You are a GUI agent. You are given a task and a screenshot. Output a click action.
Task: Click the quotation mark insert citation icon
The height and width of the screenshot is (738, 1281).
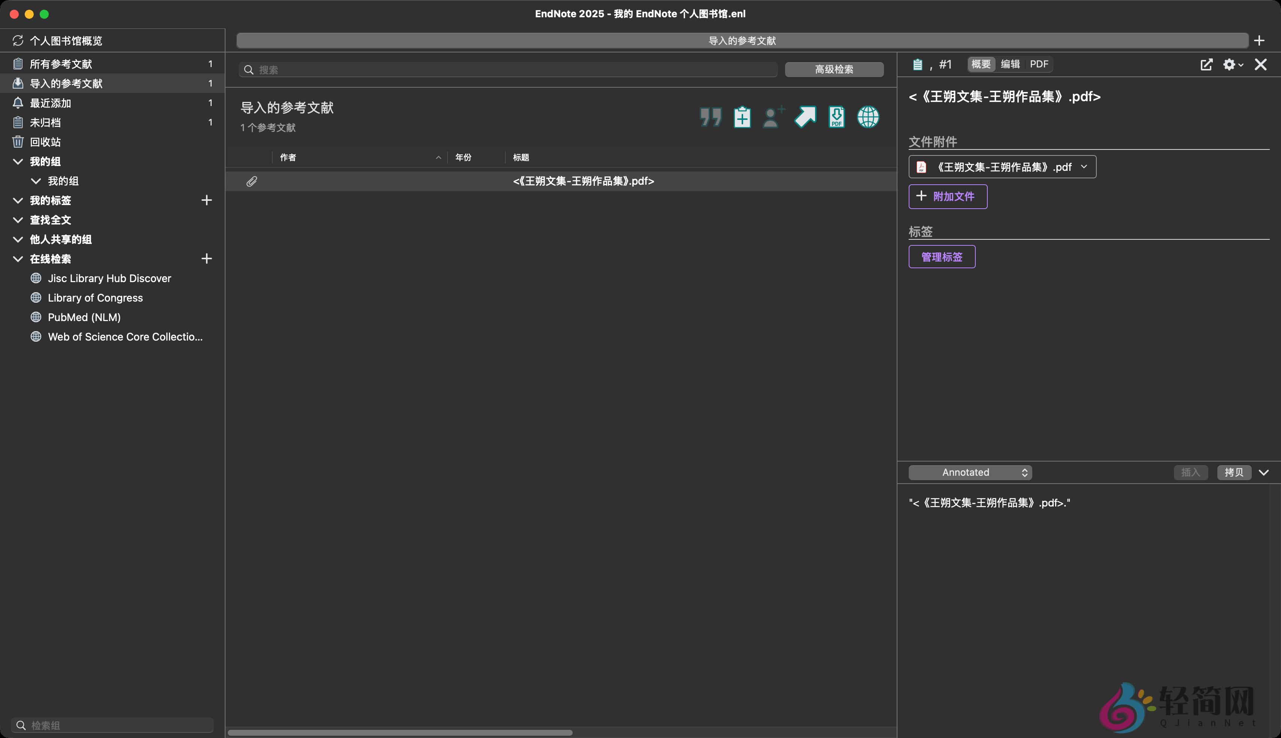pyautogui.click(x=711, y=117)
